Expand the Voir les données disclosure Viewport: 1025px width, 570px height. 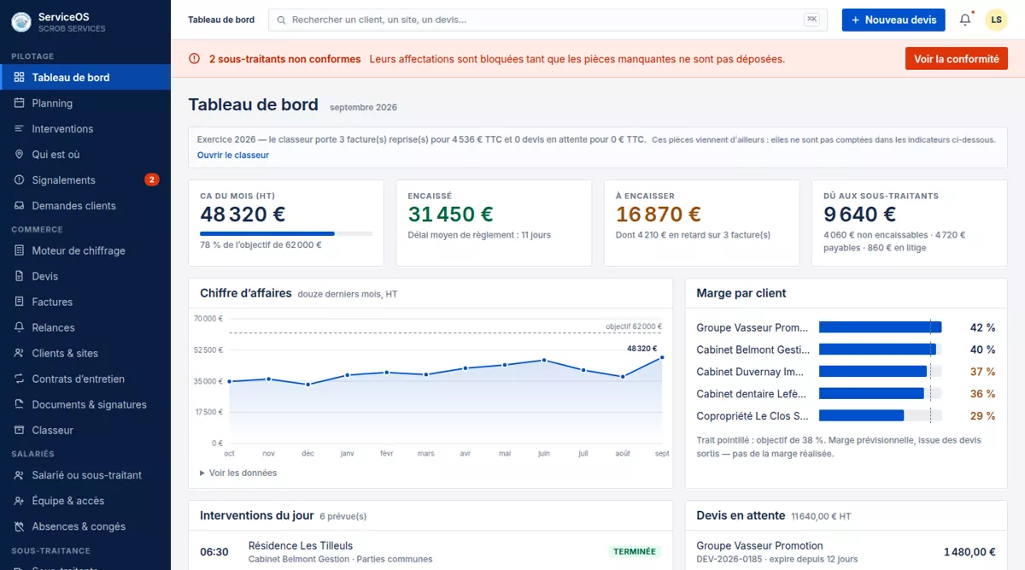pyautogui.click(x=238, y=473)
